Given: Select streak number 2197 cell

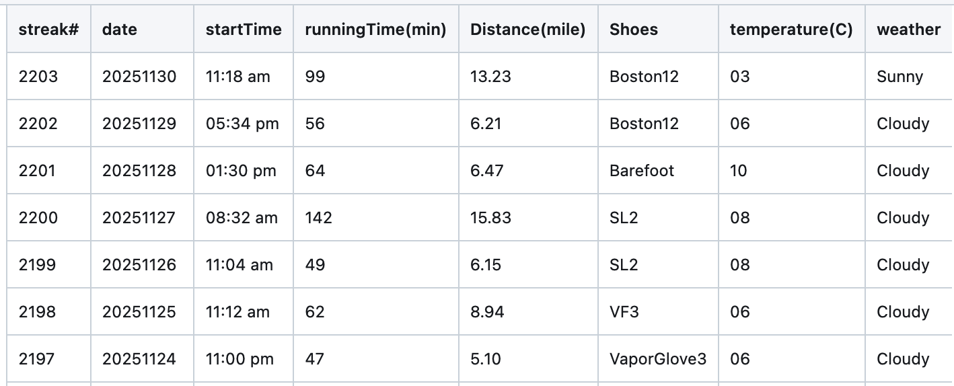Looking at the screenshot, I should click(x=38, y=359).
